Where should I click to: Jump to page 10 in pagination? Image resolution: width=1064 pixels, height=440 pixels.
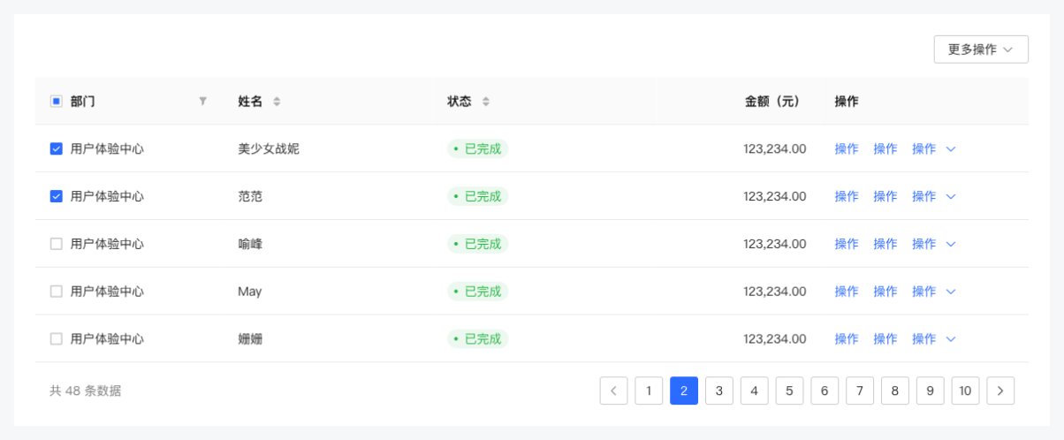965,391
